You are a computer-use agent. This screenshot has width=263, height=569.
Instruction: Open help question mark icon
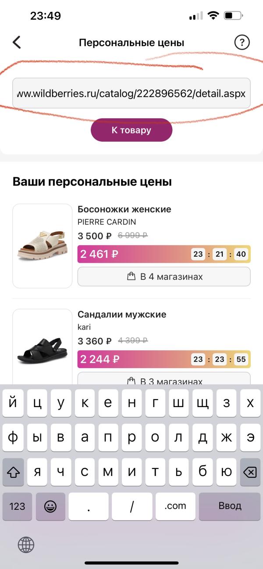pyautogui.click(x=242, y=43)
